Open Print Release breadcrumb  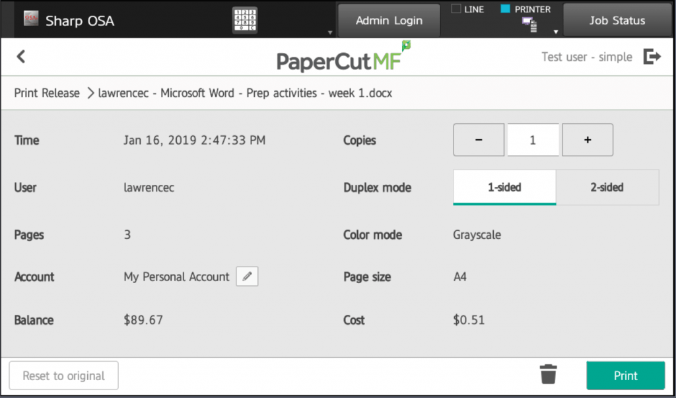47,93
